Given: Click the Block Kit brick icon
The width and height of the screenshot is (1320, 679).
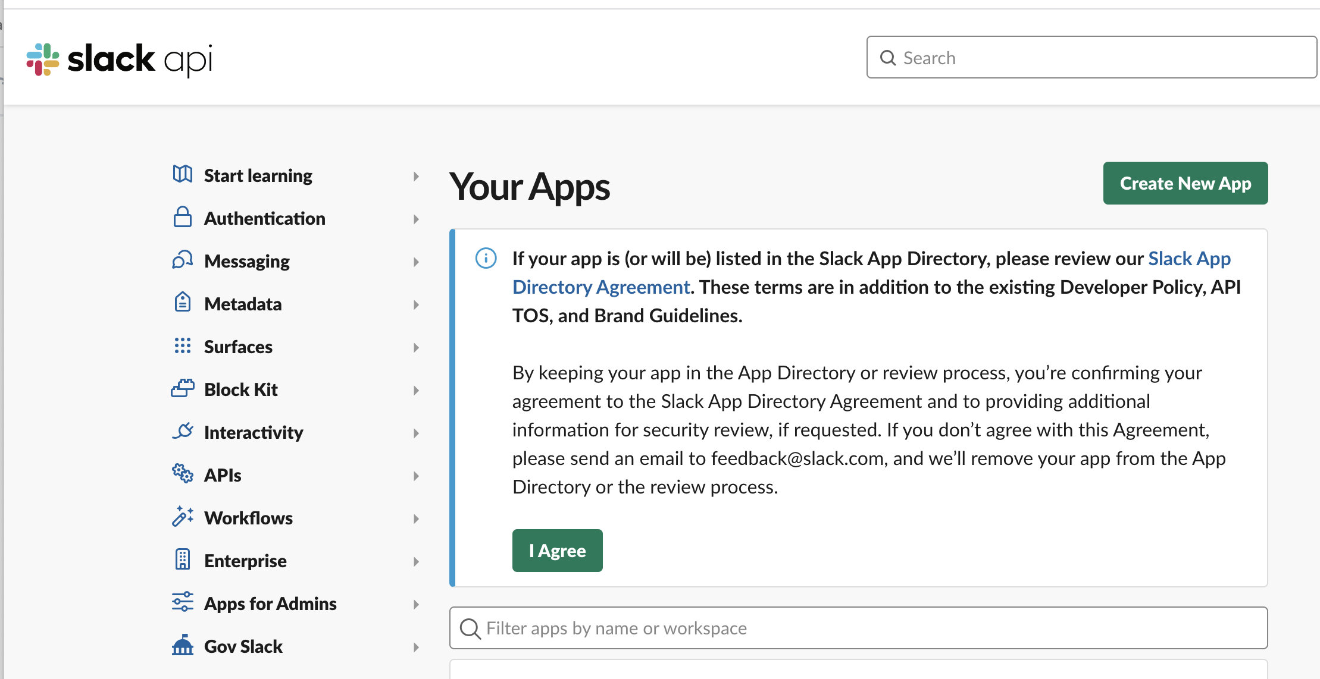Looking at the screenshot, I should click(x=183, y=388).
